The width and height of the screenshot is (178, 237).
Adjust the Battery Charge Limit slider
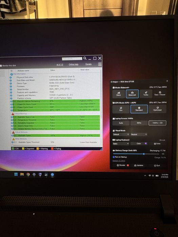[x=136, y=154]
